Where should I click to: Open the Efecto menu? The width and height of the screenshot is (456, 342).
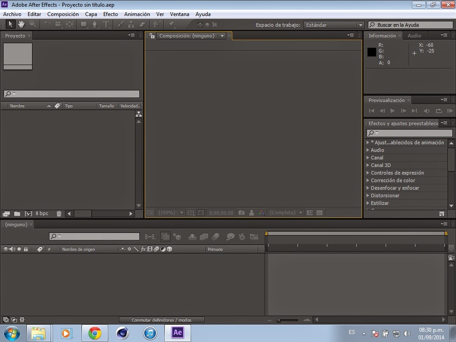point(110,14)
